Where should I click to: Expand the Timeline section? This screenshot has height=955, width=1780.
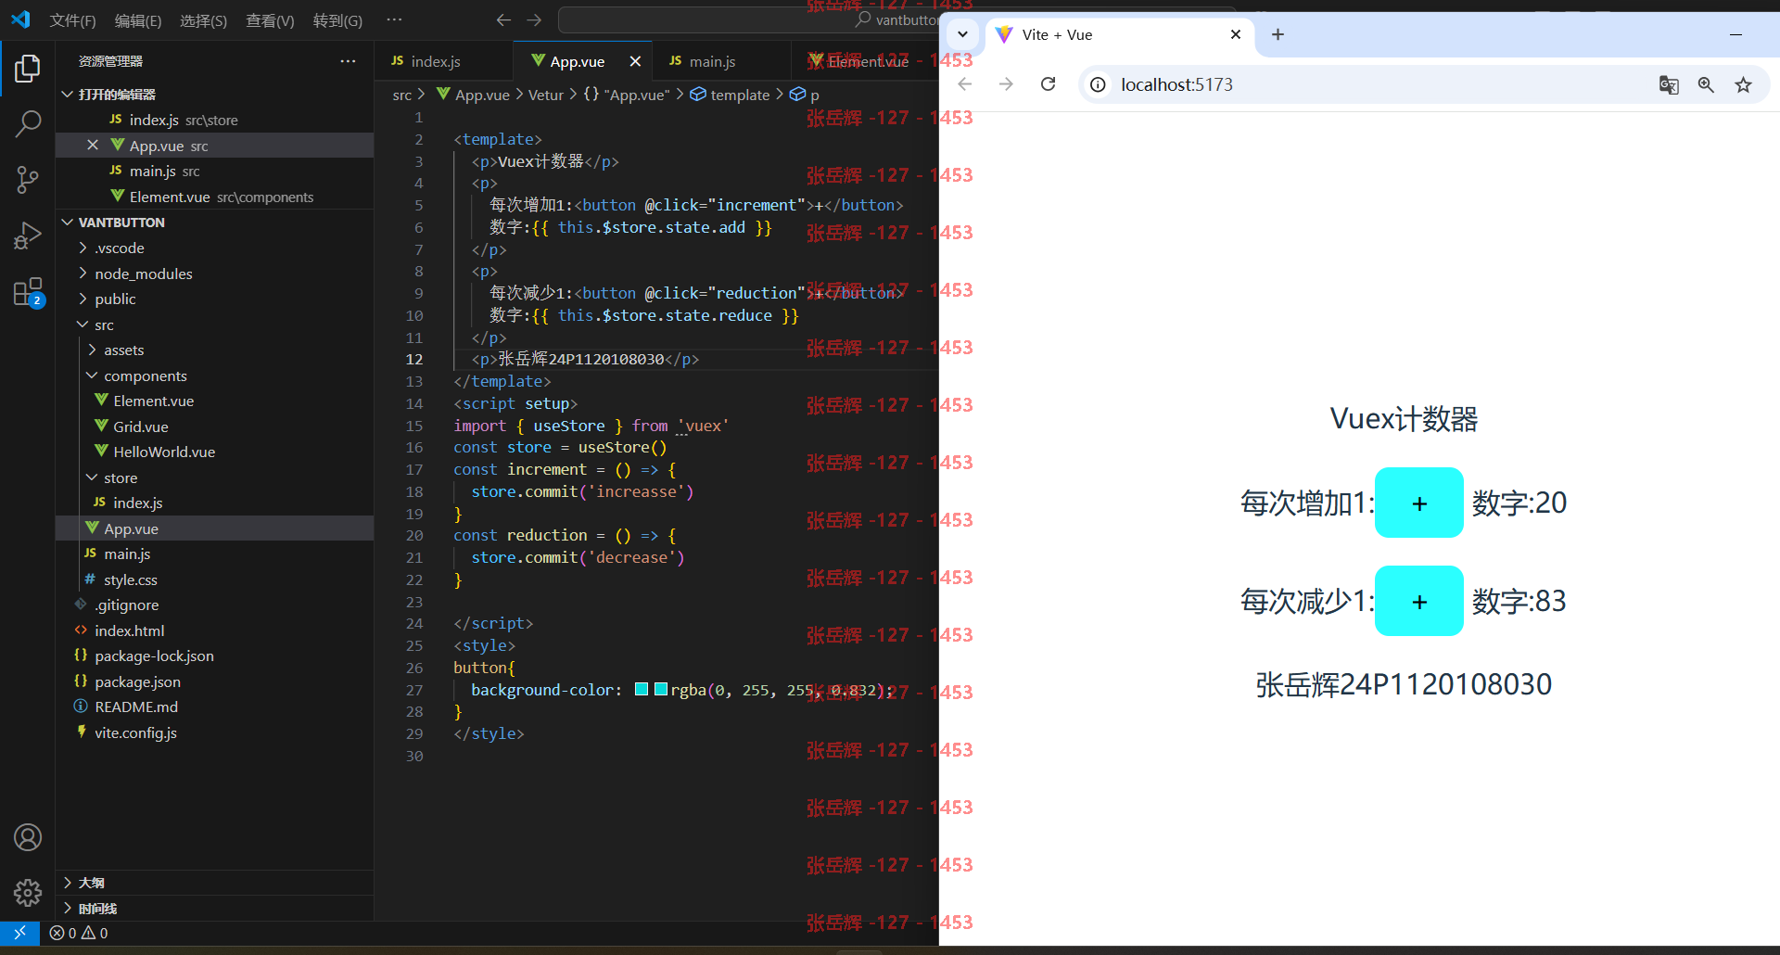tap(67, 909)
